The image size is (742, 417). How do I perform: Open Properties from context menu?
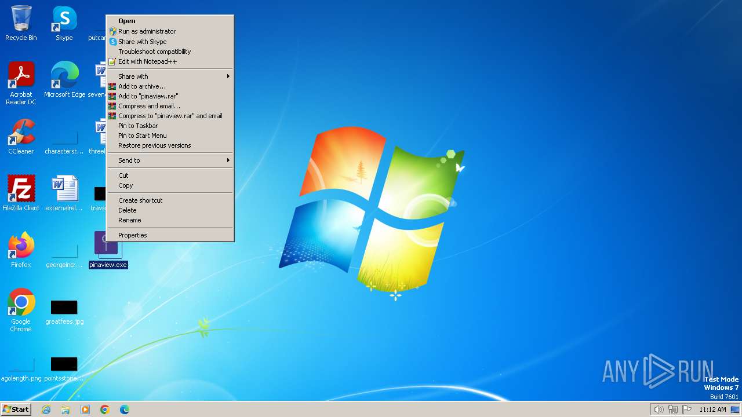tap(170, 235)
